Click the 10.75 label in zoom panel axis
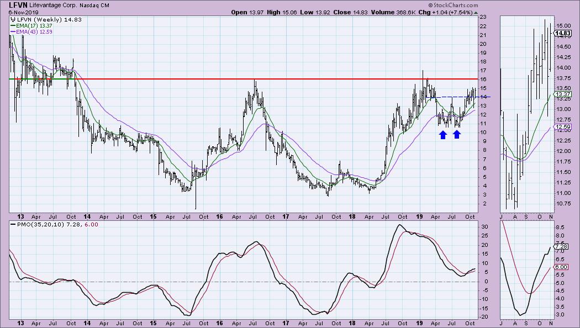580x328 pixels. pyautogui.click(x=563, y=204)
